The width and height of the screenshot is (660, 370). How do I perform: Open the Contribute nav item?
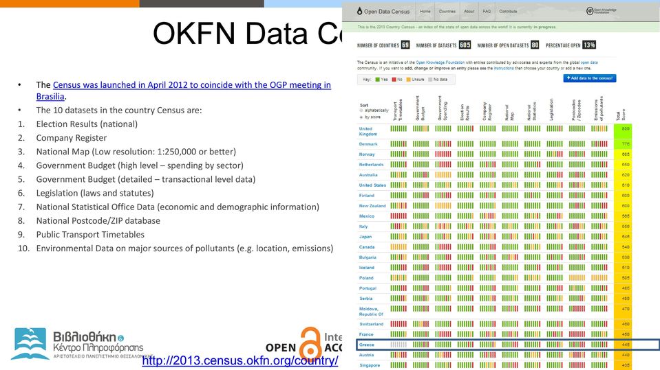point(508,12)
